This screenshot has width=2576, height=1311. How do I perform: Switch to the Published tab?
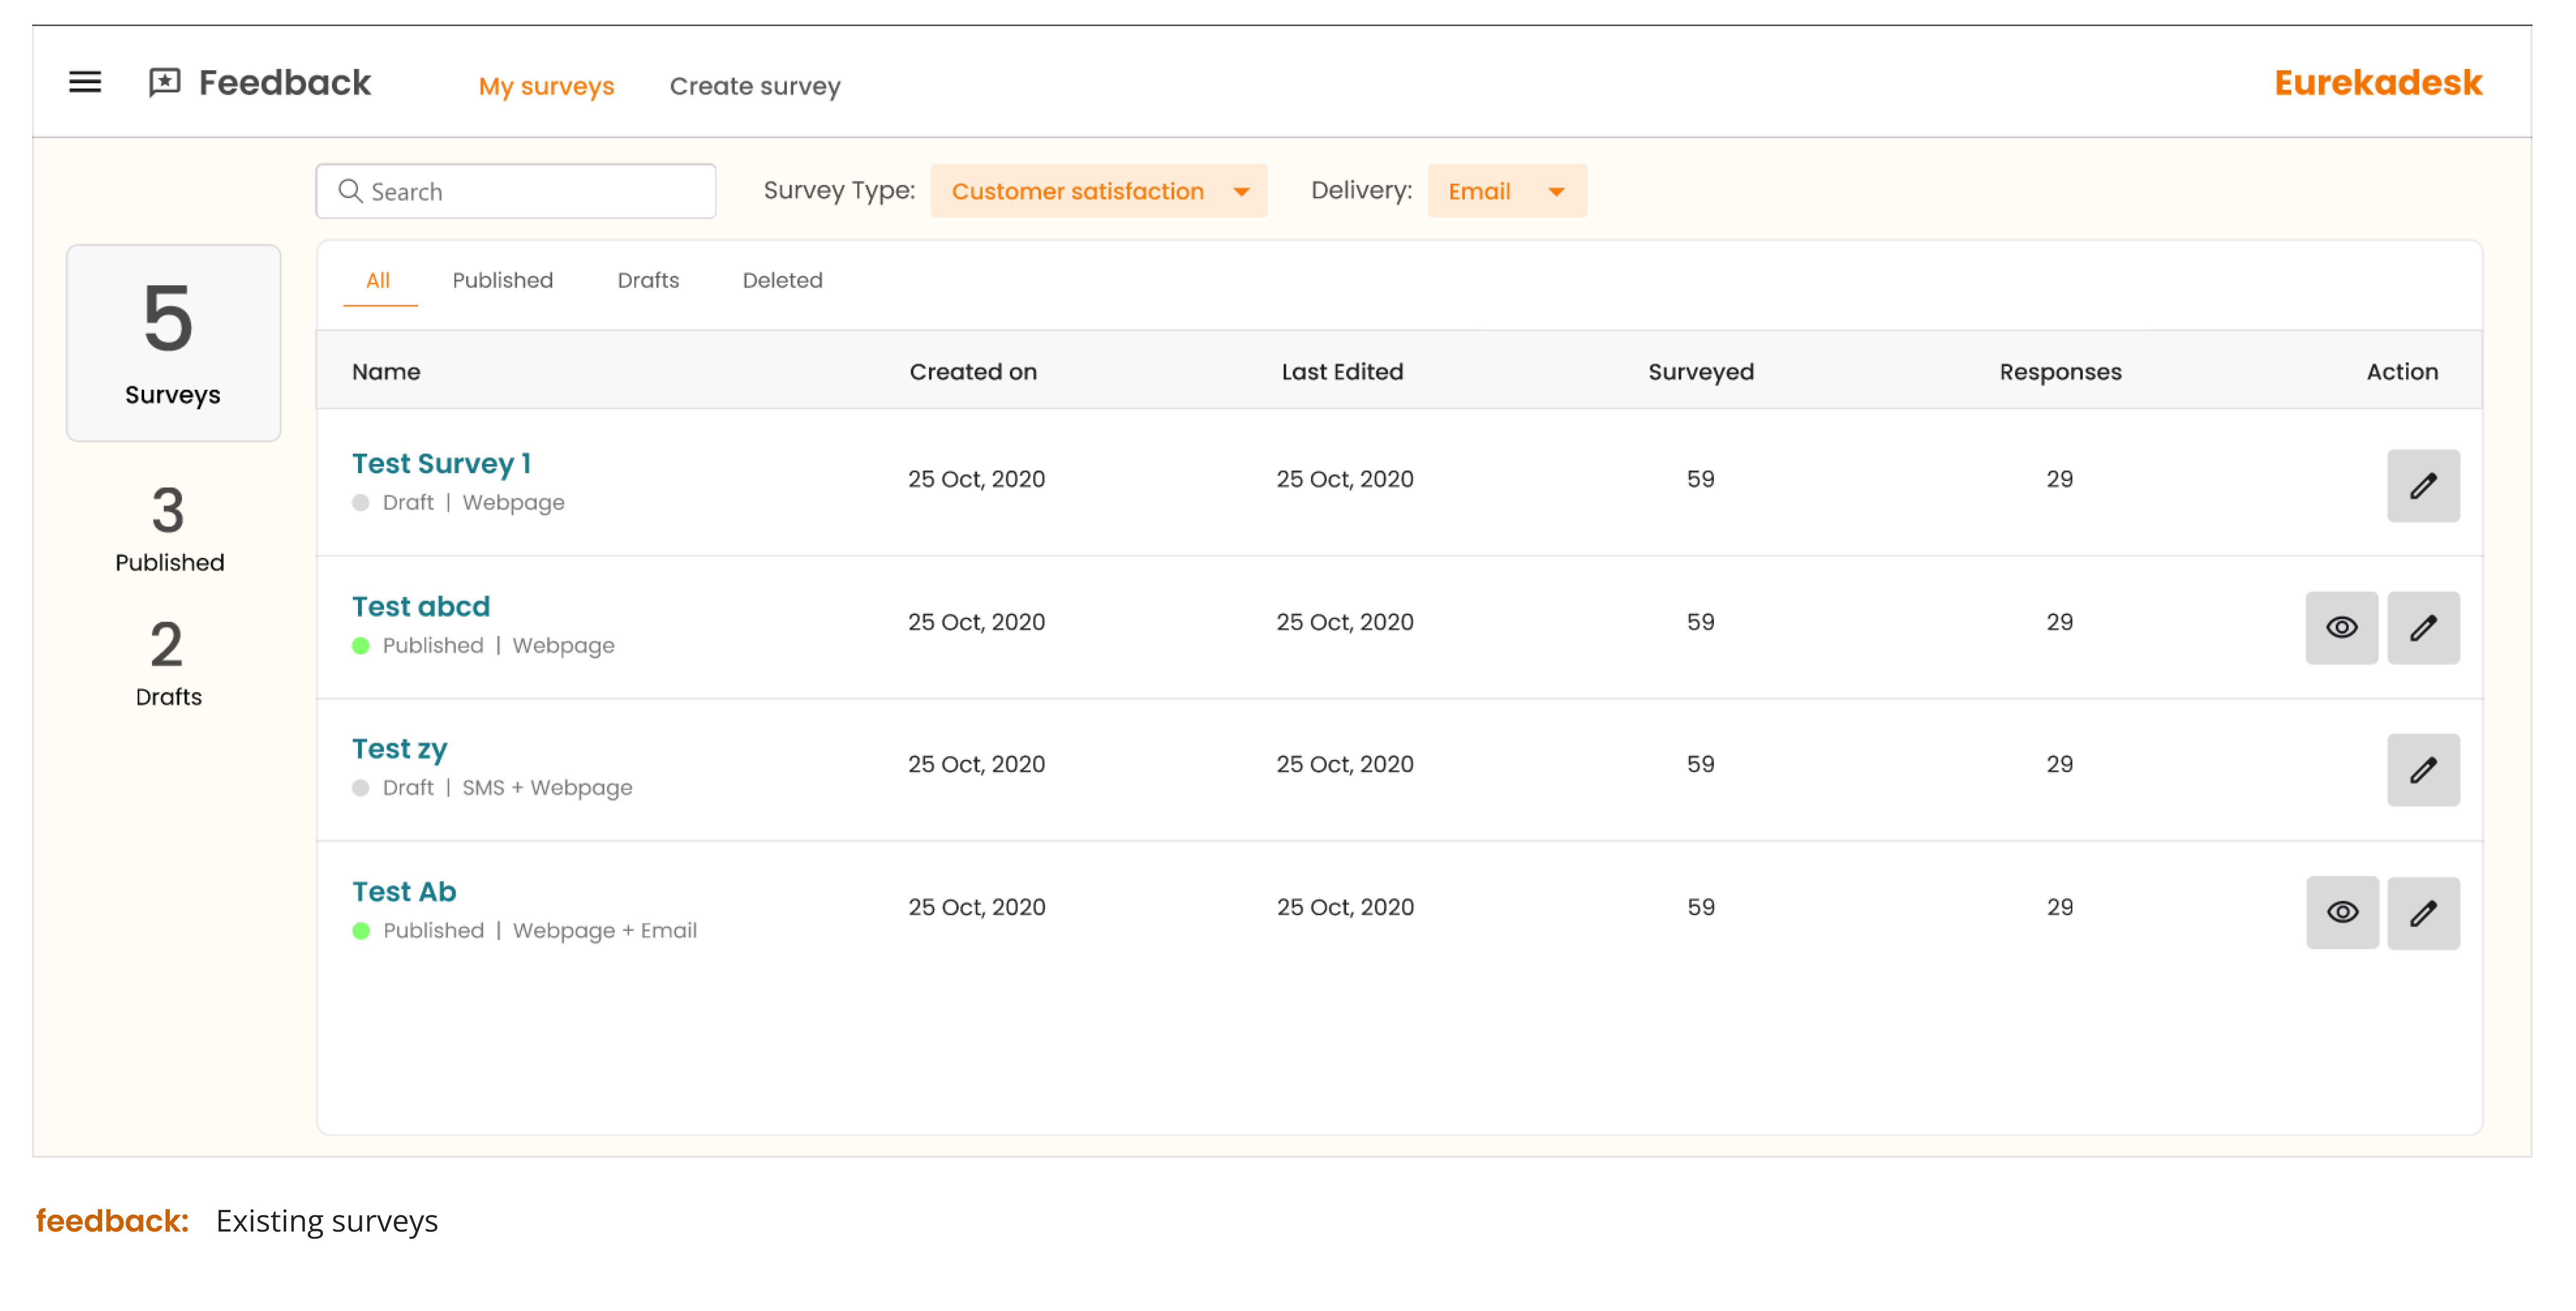[x=502, y=280]
